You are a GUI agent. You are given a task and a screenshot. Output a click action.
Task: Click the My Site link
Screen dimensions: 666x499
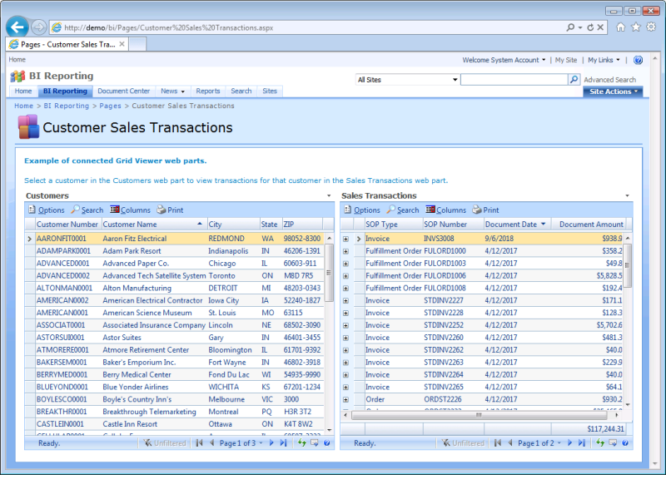(x=565, y=60)
